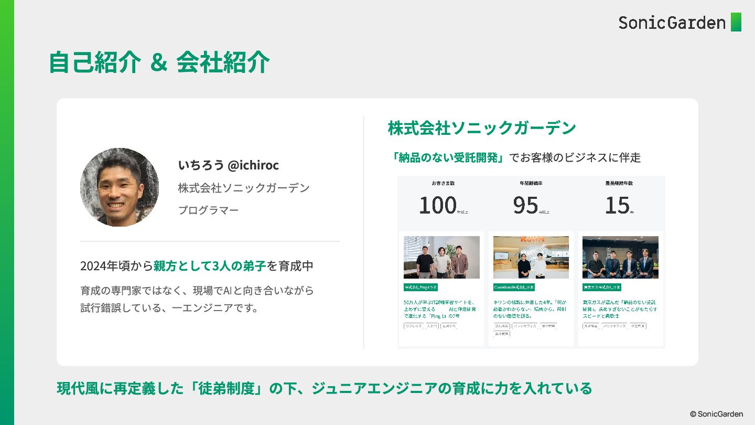Open the case study titled 50万人が学ぶIT試験学習サイト
755x425 pixels.
click(440, 309)
